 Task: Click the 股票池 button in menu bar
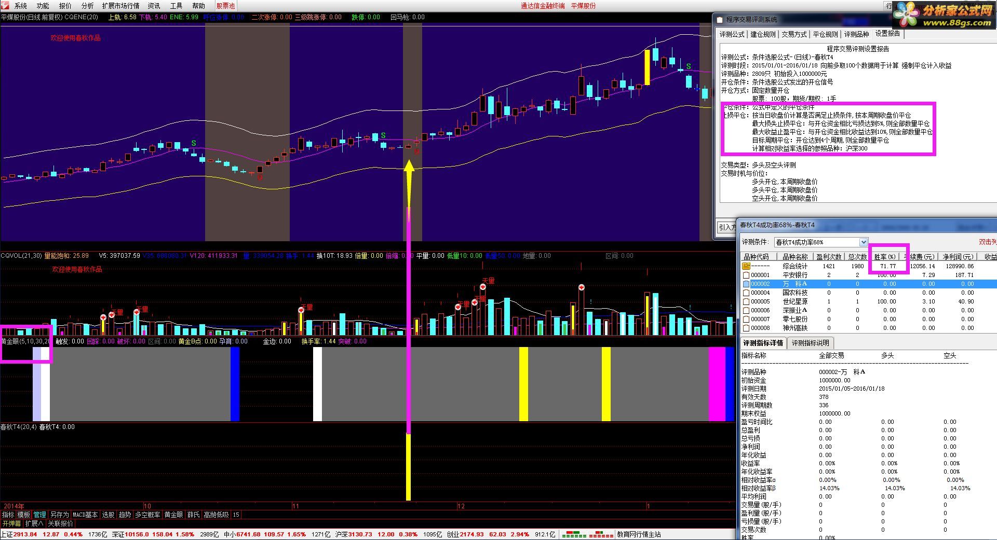[x=225, y=6]
